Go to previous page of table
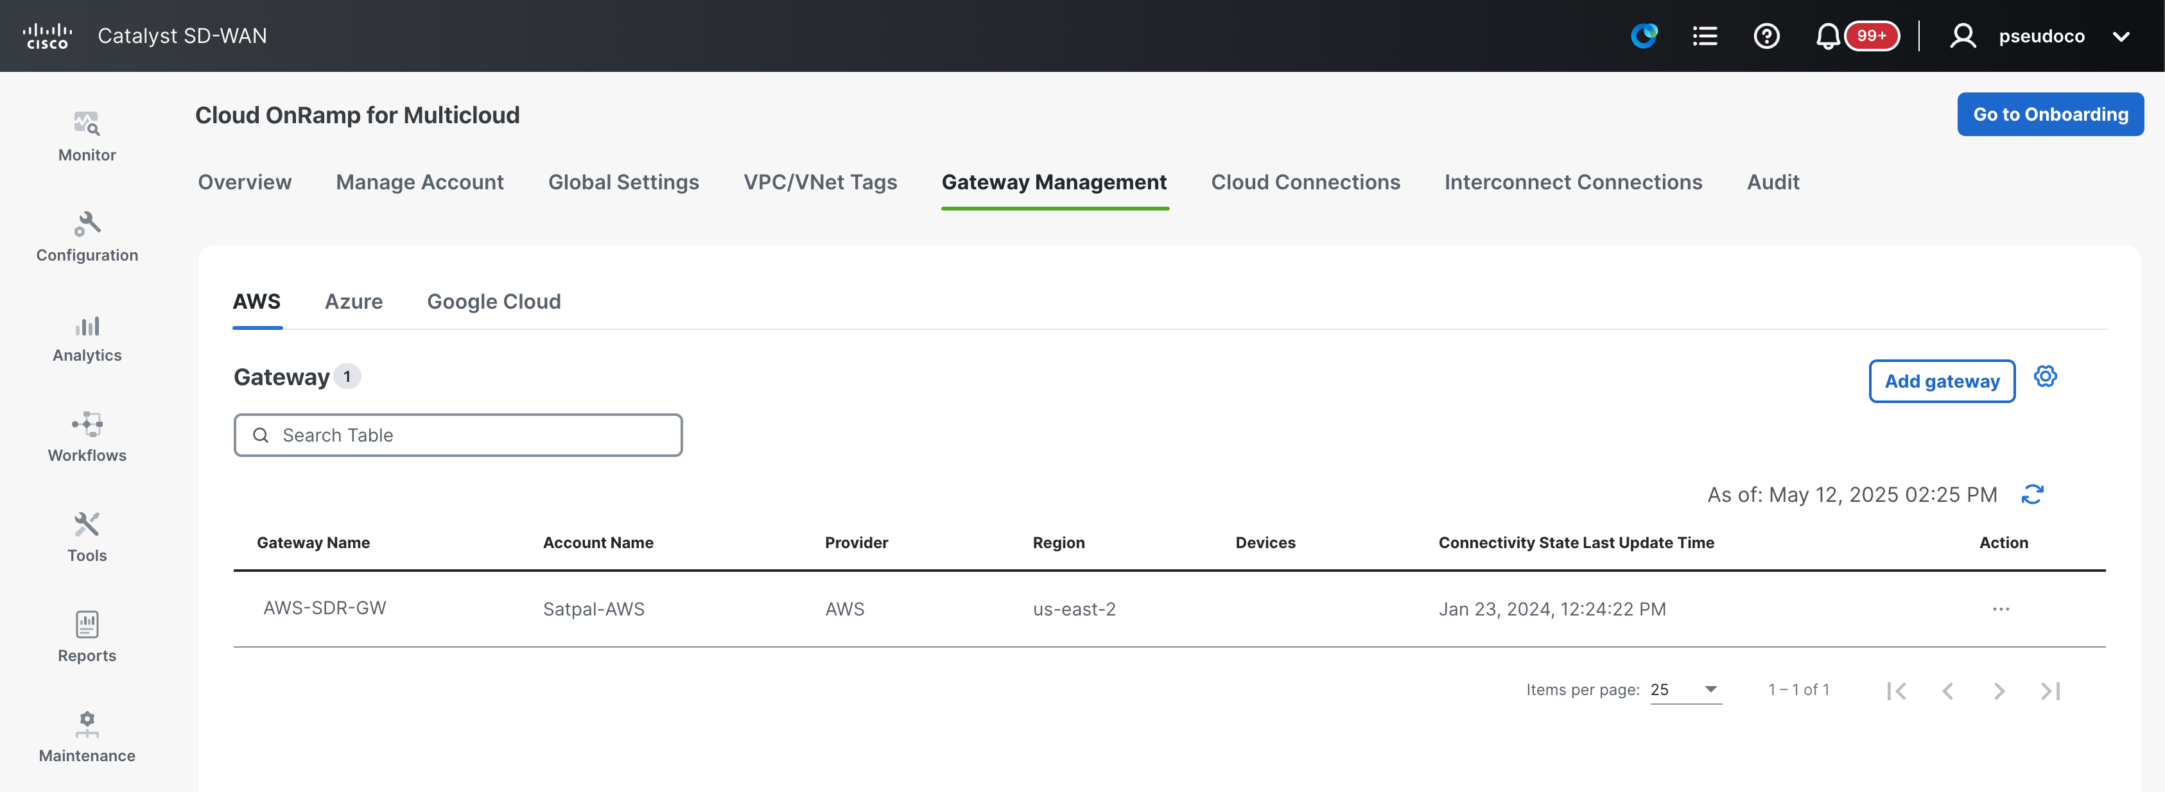 pyautogui.click(x=1947, y=691)
